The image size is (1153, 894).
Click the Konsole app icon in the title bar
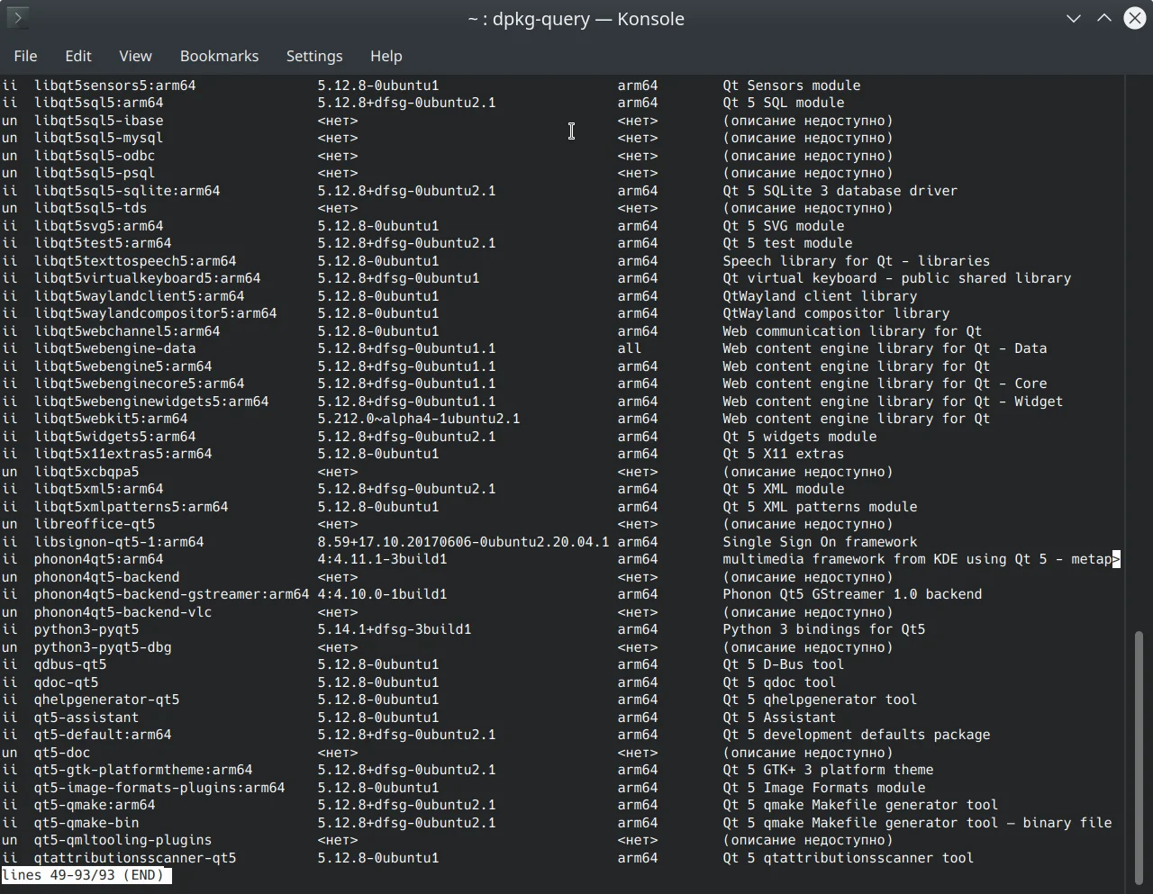[18, 18]
